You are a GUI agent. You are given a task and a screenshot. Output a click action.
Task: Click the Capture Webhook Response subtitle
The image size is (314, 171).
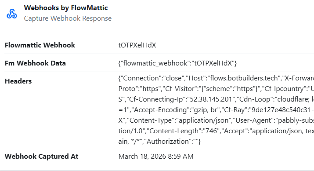(x=68, y=18)
